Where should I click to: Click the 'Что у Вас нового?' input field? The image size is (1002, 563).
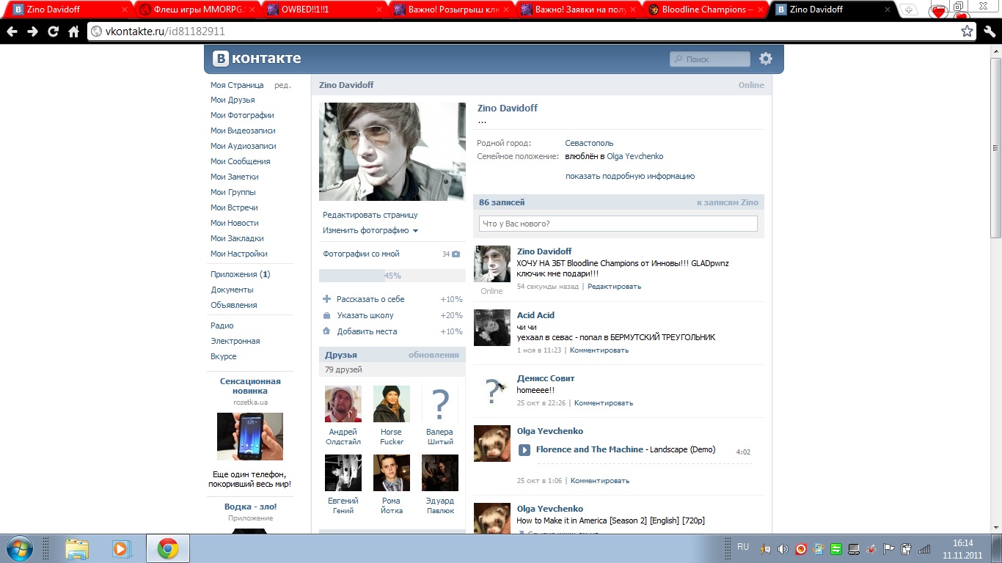(x=618, y=224)
